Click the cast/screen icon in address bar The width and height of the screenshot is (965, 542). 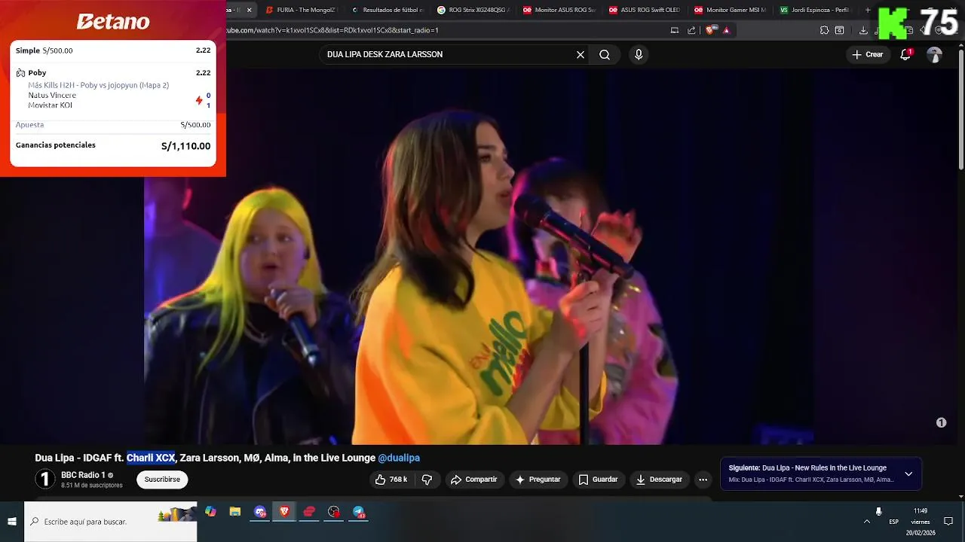[675, 30]
